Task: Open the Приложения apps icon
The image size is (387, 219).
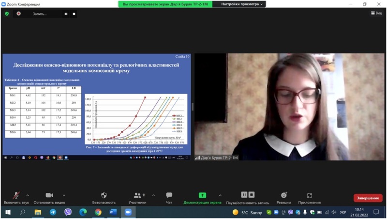Action: coord(309,196)
